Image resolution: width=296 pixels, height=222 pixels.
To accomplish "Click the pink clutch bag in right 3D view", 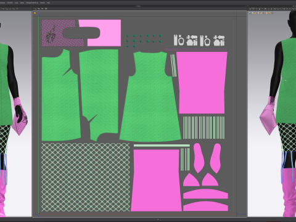I will pyautogui.click(x=268, y=119).
